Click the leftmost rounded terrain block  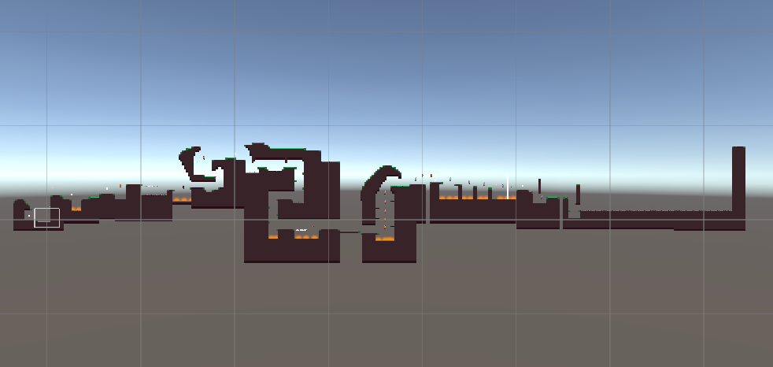[20, 209]
